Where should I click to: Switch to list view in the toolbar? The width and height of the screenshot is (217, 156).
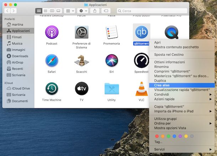coord(46,11)
